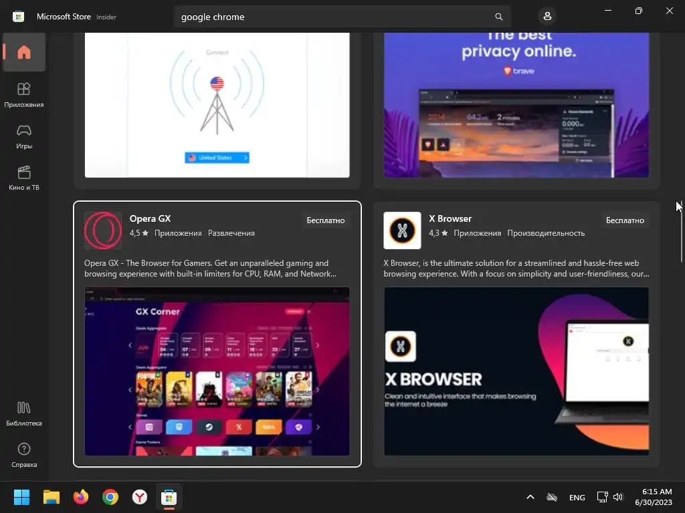Click the X Browser description text
685x513 pixels.
(516, 269)
